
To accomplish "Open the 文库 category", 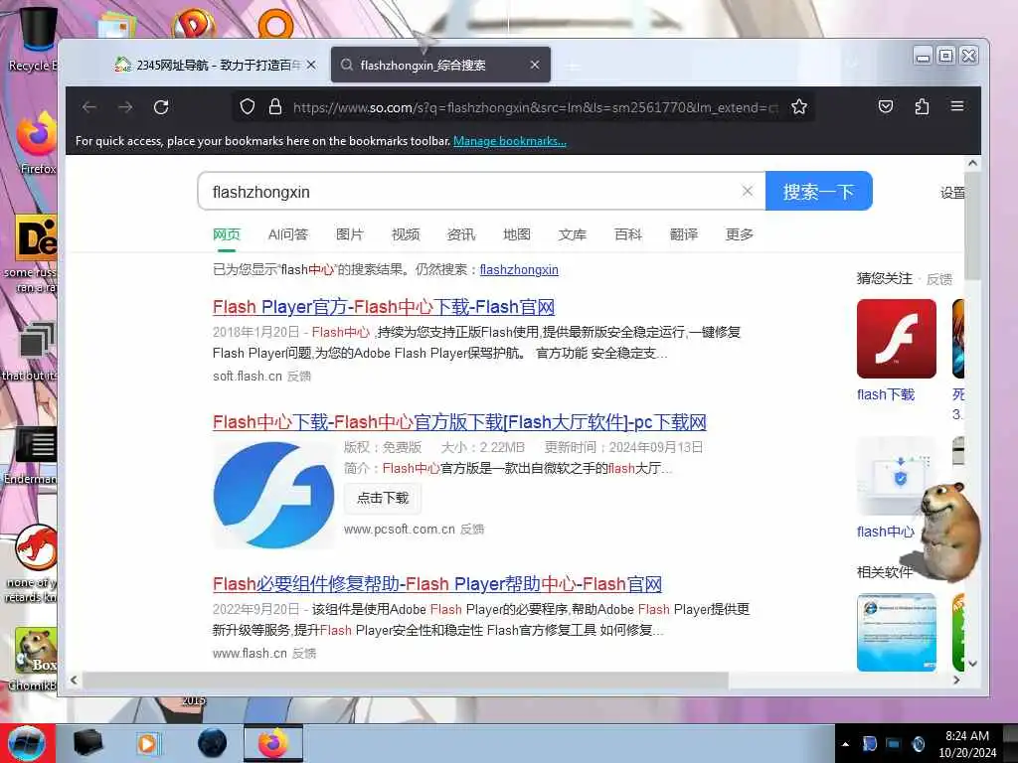I will [x=573, y=234].
